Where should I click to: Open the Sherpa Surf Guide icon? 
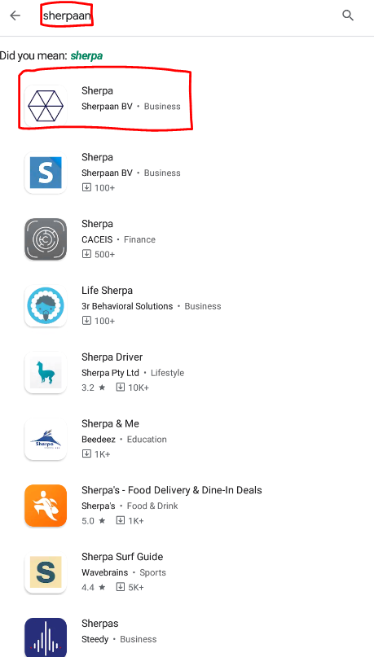point(46,572)
